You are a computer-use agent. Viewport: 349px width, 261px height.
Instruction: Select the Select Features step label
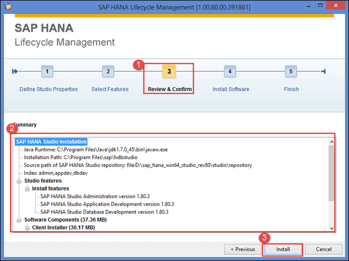click(x=110, y=89)
